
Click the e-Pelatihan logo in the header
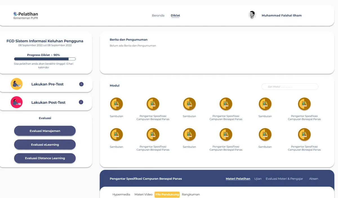pyautogui.click(x=26, y=15)
